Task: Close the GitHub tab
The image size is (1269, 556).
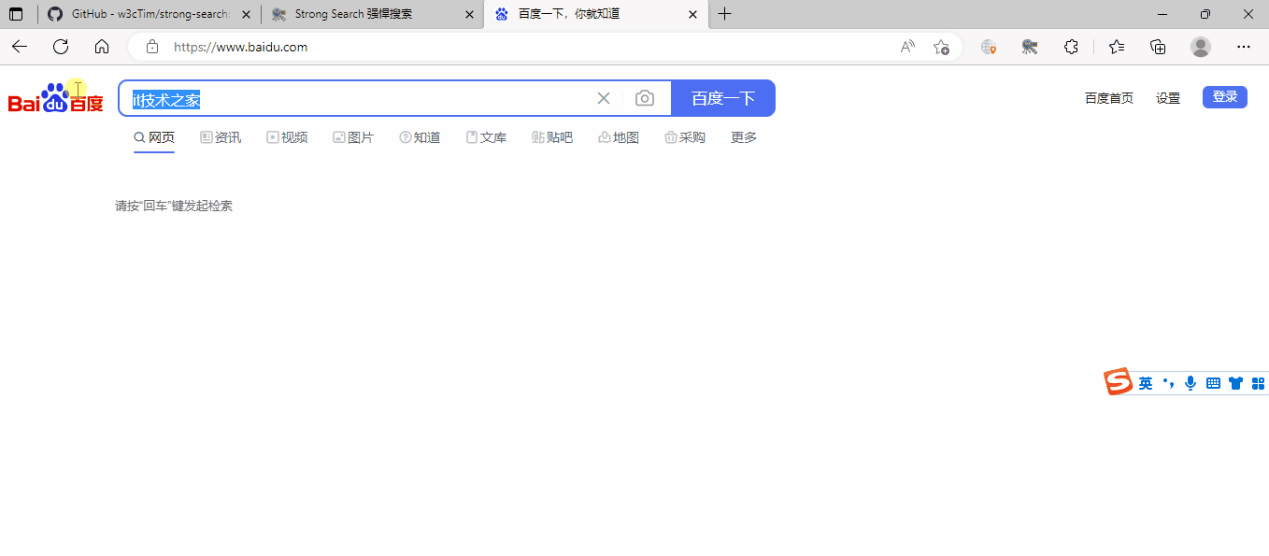Action: pyautogui.click(x=246, y=14)
